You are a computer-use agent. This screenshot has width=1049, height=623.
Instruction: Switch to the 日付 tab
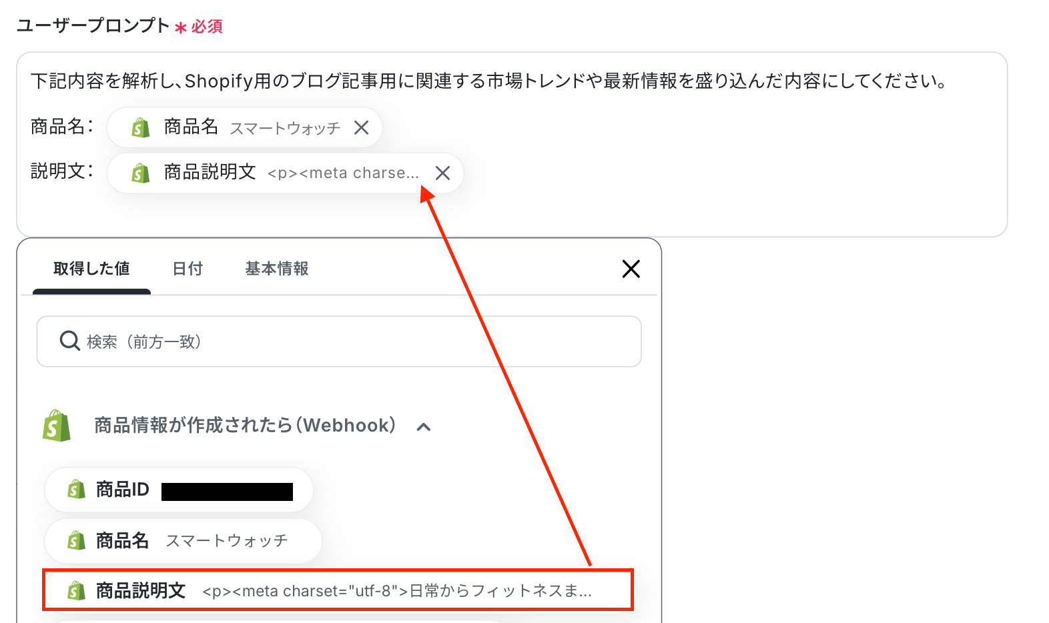tap(188, 269)
